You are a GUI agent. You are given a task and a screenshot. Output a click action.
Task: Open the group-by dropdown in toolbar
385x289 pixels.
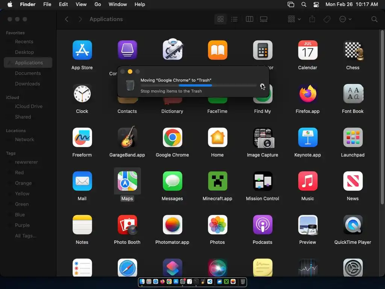pyautogui.click(x=294, y=19)
